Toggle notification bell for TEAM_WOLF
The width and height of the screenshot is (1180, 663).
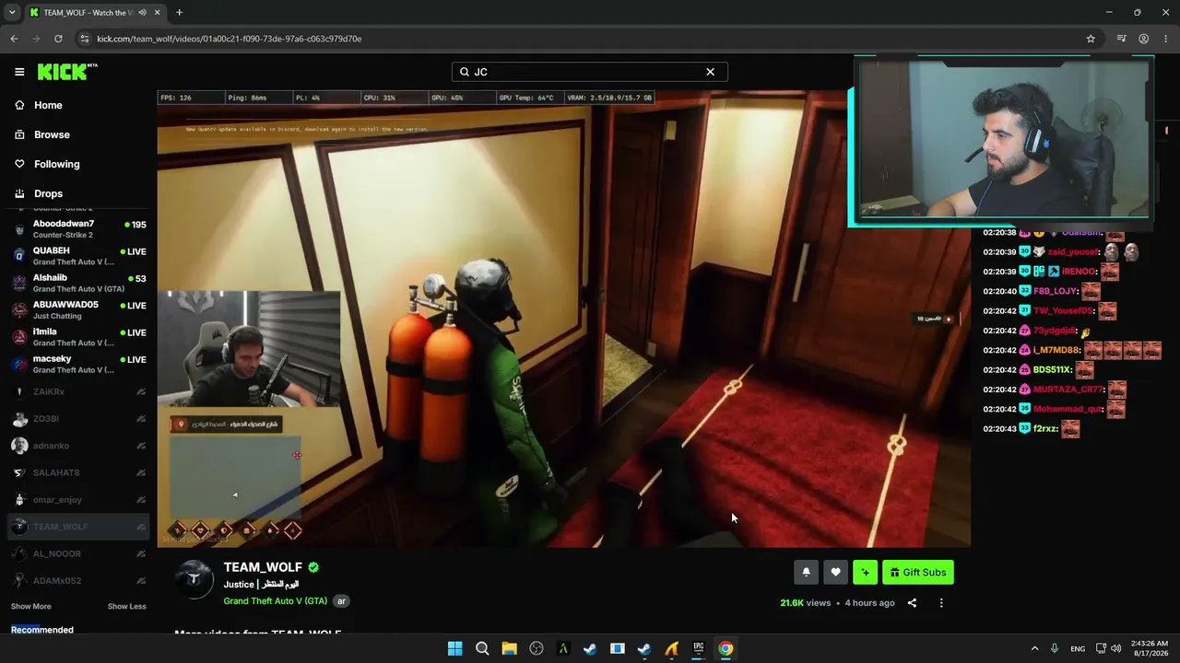[x=806, y=572]
